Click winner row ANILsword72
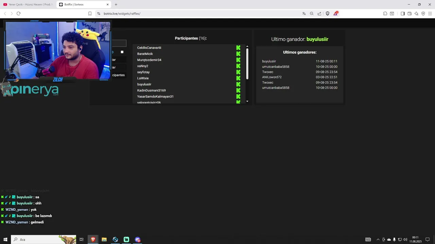Viewport: 435px width, 244px height. 299,77
